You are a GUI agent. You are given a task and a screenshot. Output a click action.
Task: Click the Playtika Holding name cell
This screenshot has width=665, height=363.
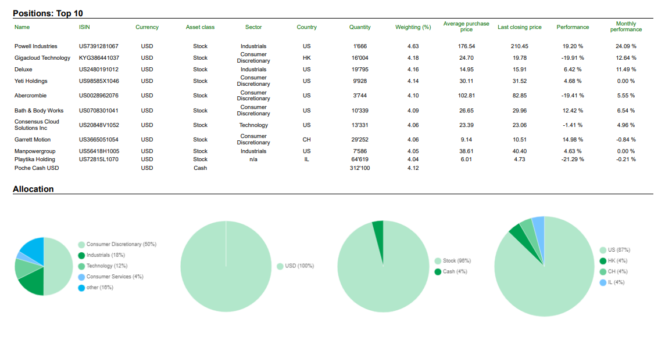35,159
